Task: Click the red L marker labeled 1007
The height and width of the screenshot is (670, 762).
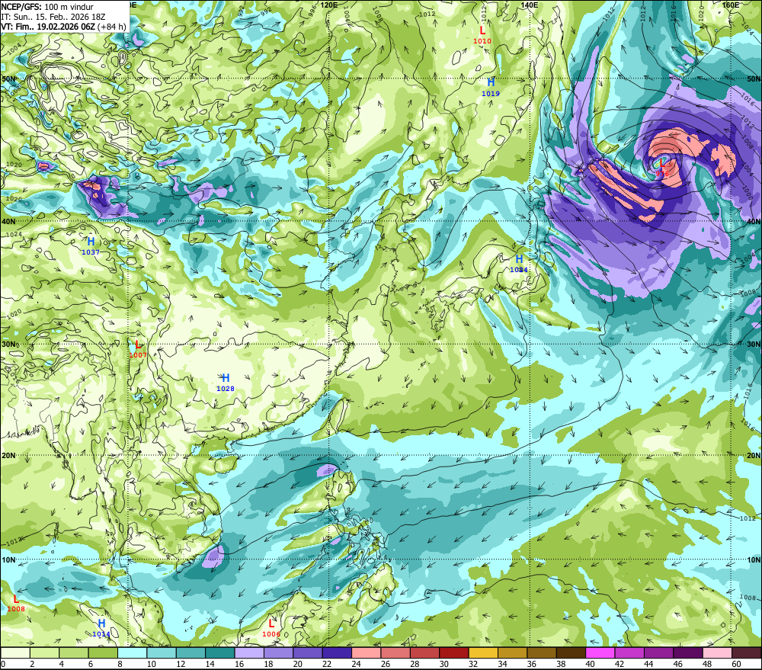Action: click(x=138, y=345)
